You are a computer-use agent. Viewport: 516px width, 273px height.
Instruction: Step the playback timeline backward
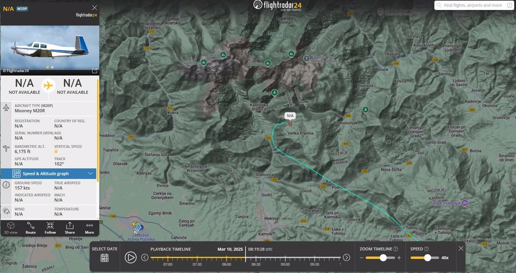145,257
